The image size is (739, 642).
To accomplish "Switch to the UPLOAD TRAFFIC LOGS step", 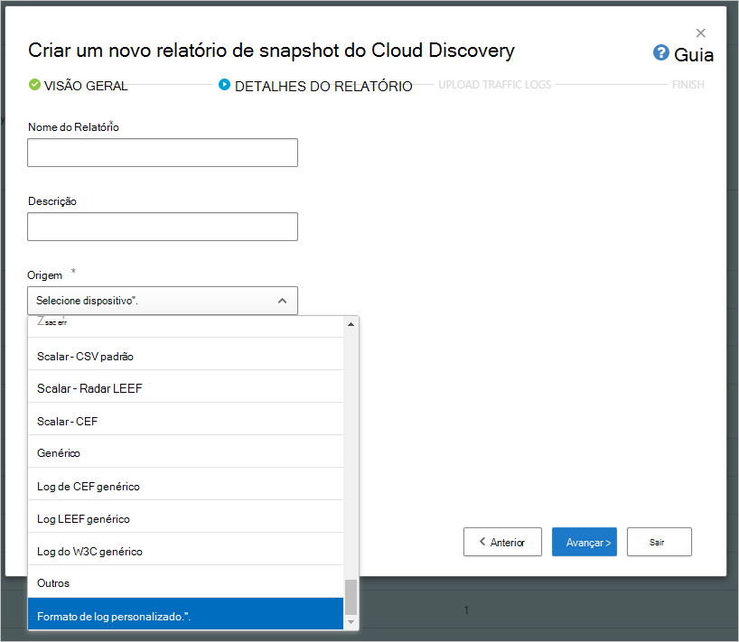I will 494,84.
